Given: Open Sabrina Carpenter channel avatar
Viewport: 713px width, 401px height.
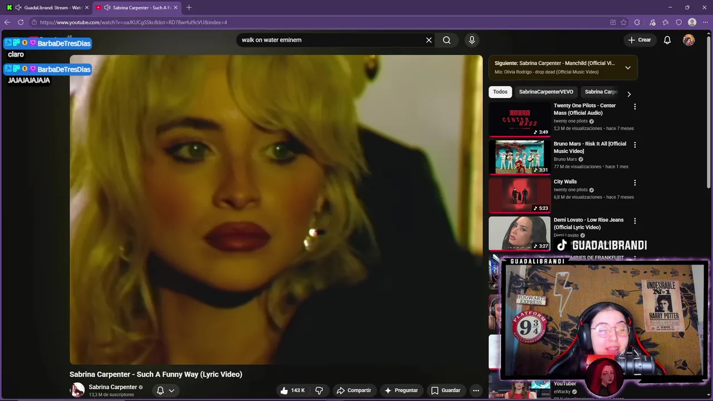Looking at the screenshot, I should (x=77, y=390).
